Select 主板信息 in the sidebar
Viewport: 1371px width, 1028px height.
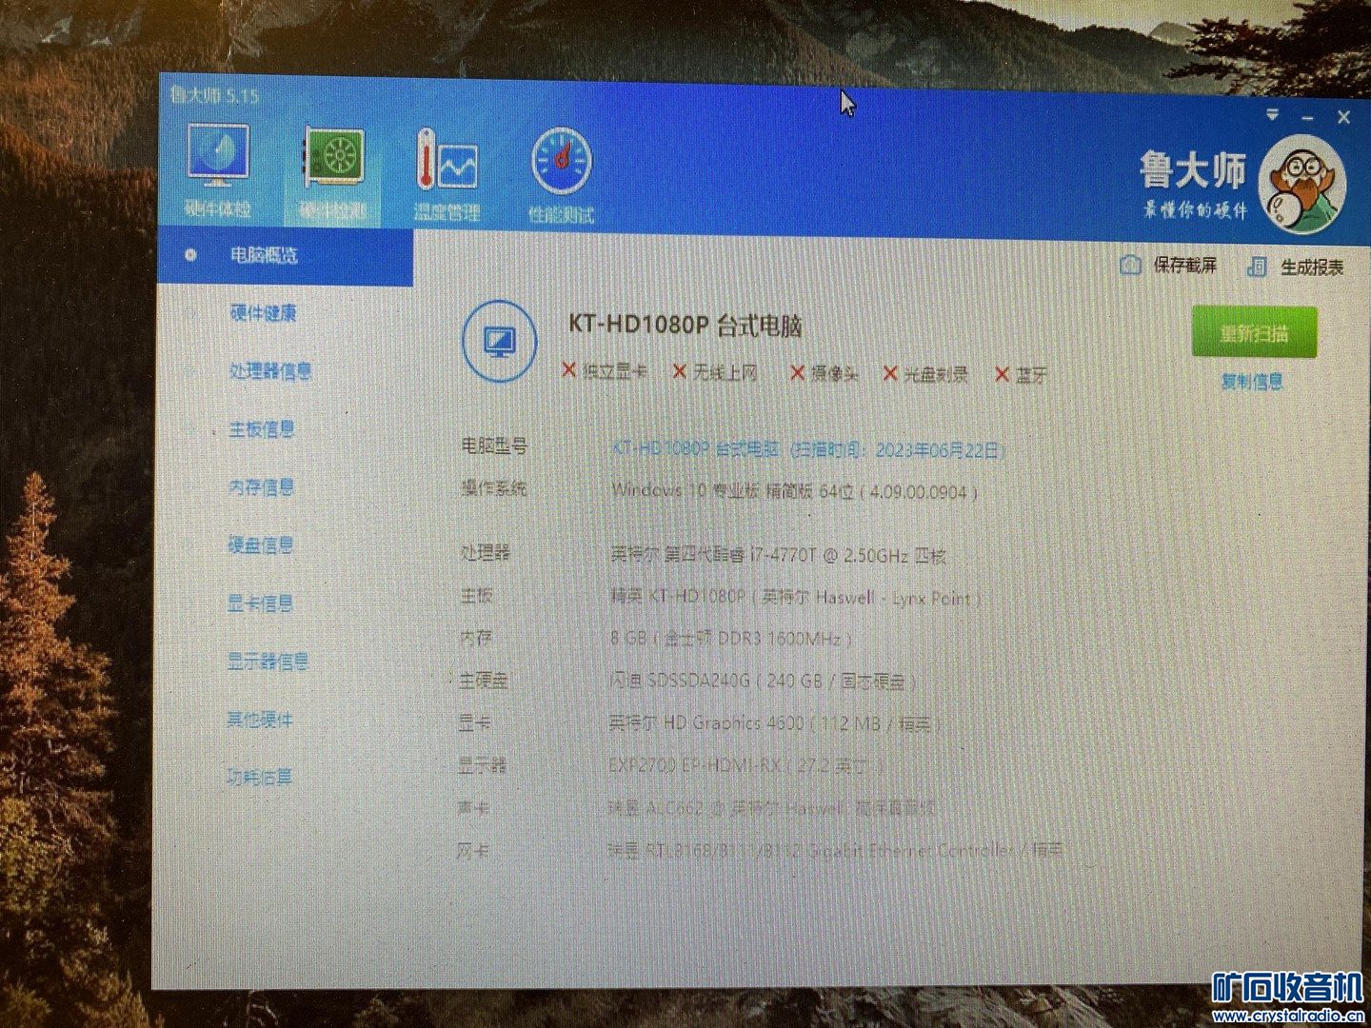pos(262,429)
